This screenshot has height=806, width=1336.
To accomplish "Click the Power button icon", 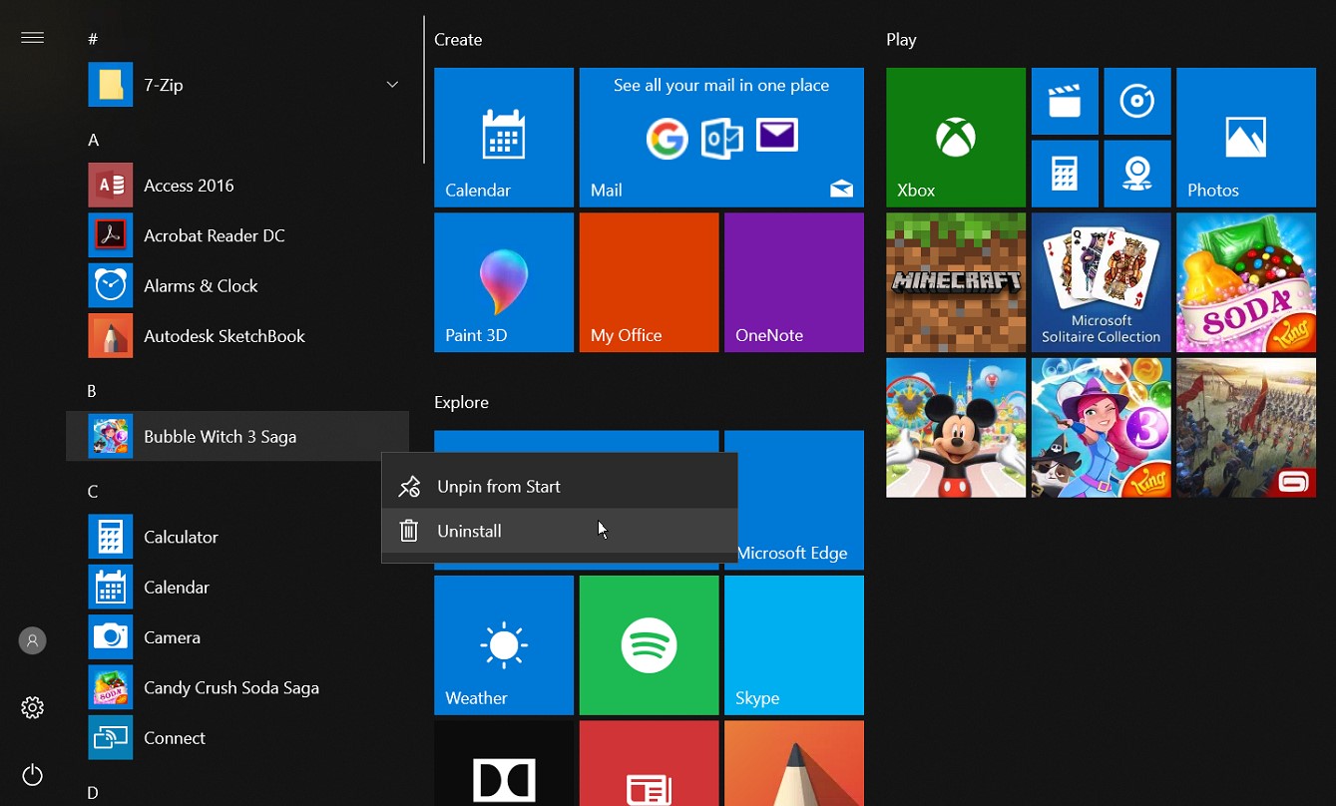I will tap(32, 774).
